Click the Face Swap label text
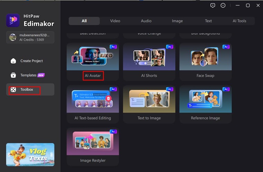Image resolution: width=263 pixels, height=172 pixels. click(x=205, y=76)
